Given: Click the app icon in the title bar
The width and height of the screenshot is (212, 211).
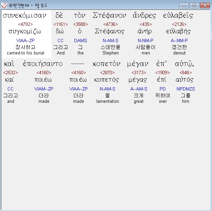Looking at the screenshot, I should point(4,5).
